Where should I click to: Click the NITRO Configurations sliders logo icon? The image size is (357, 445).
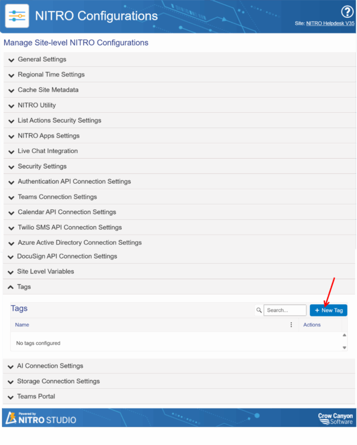(17, 16)
